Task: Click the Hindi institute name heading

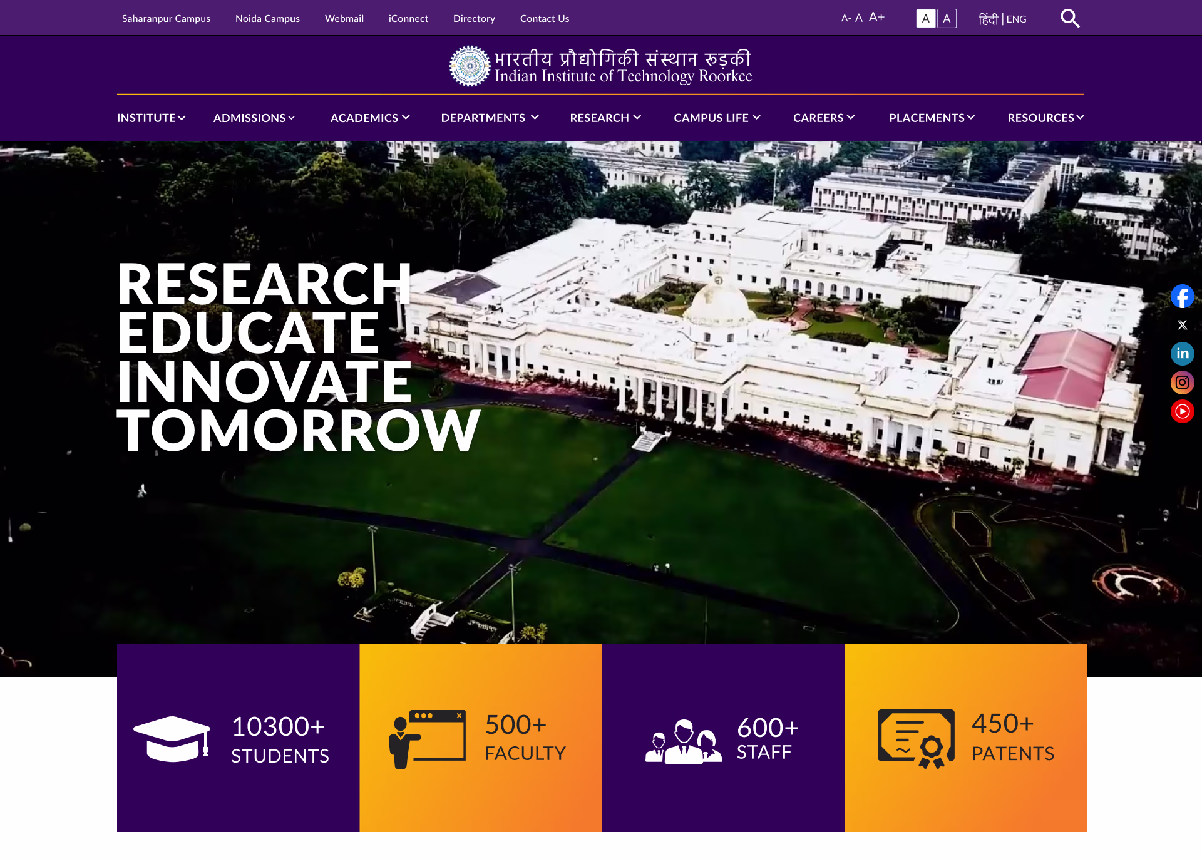Action: click(x=623, y=58)
